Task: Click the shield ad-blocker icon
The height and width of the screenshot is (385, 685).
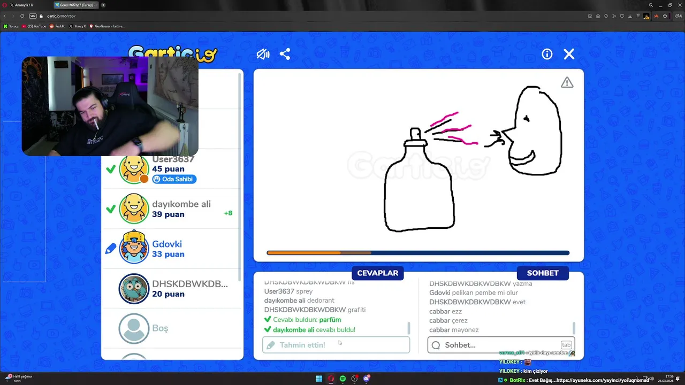Action: 606,16
